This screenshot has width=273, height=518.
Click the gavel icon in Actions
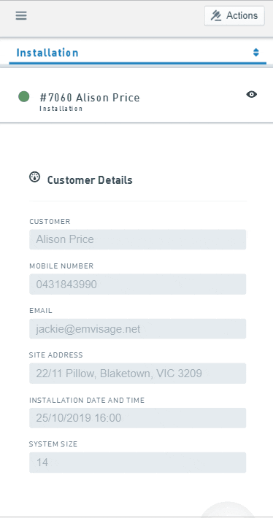[x=216, y=15]
